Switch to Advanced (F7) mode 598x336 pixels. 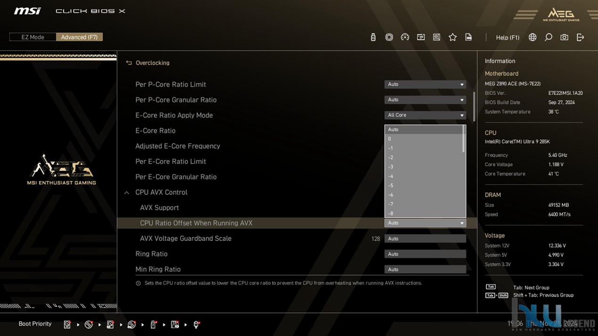(79, 37)
